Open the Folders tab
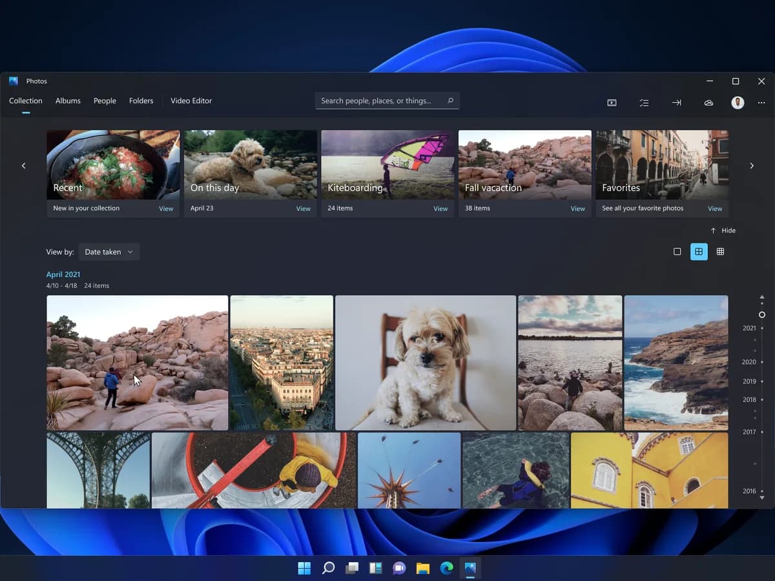Image resolution: width=775 pixels, height=581 pixels. pyautogui.click(x=141, y=101)
